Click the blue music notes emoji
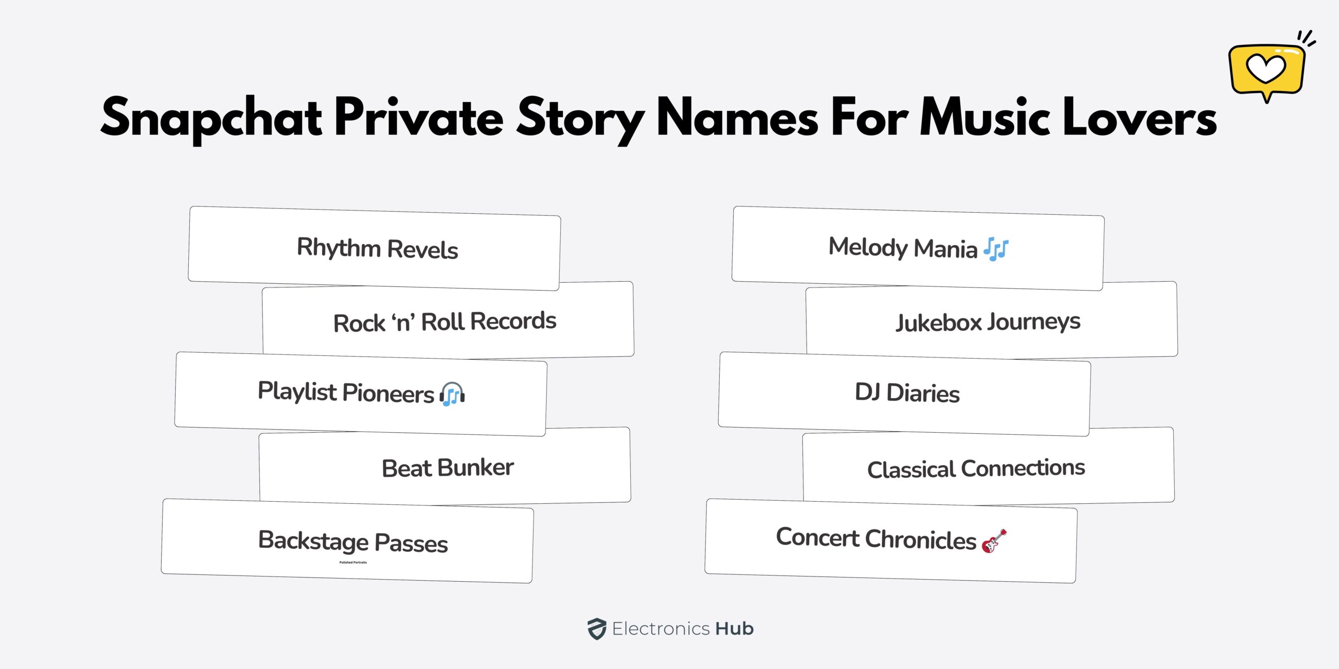 pyautogui.click(x=996, y=249)
